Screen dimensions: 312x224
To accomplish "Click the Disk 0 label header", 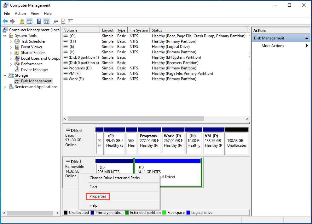I will tap(78, 141).
